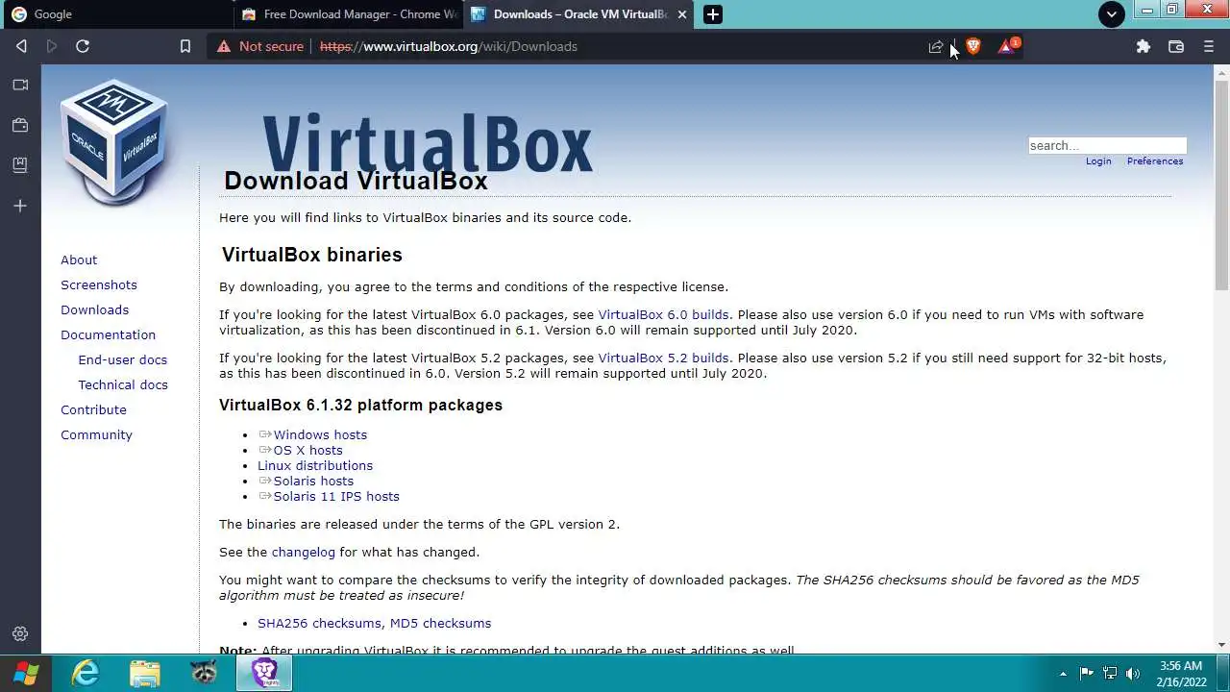Open the changelog link

(304, 552)
